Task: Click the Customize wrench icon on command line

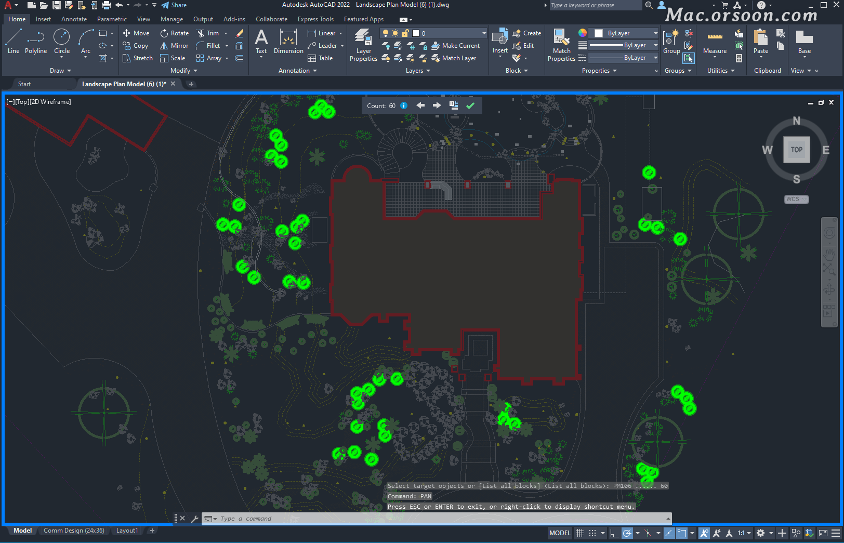Action: click(194, 519)
